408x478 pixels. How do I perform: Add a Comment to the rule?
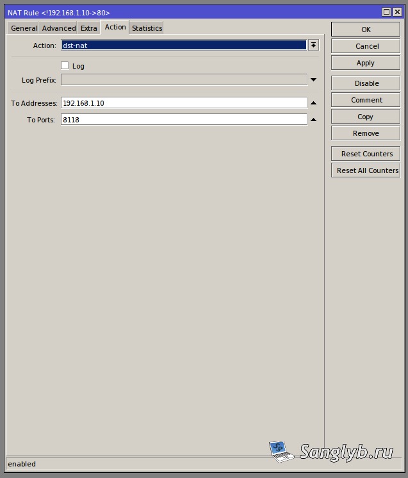click(365, 100)
